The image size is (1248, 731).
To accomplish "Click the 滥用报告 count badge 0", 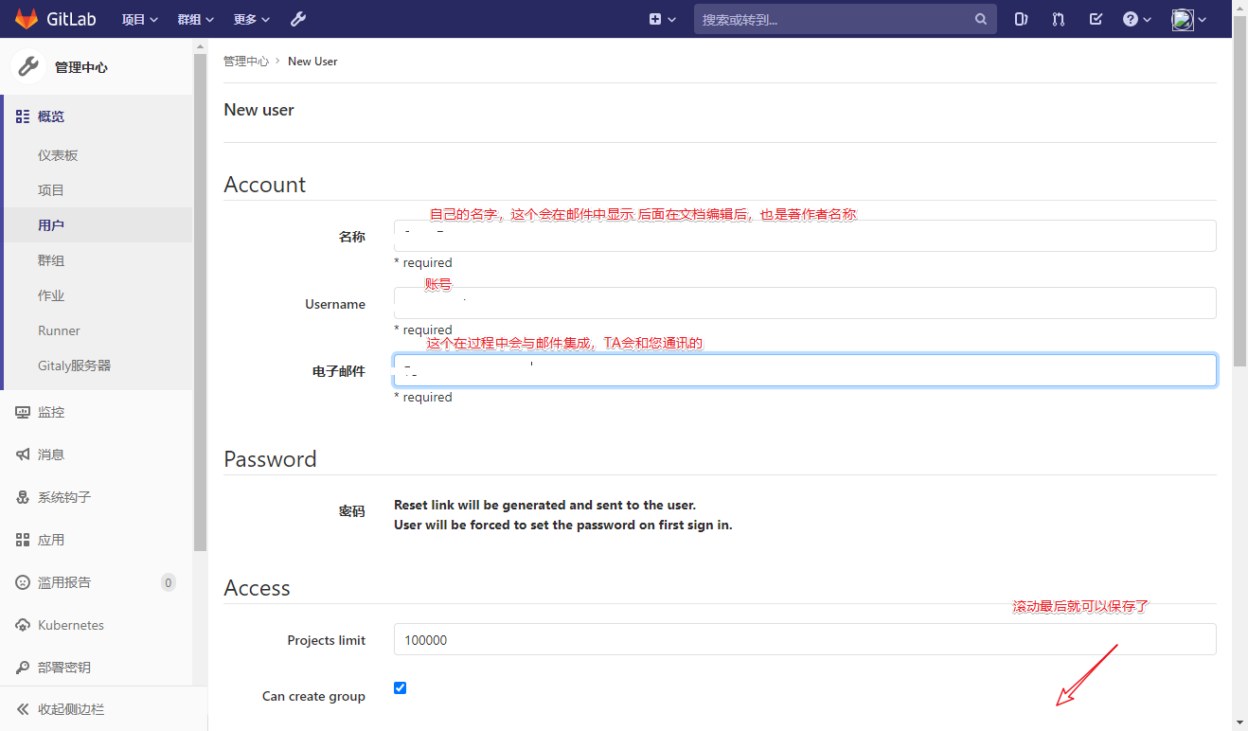I will point(169,582).
